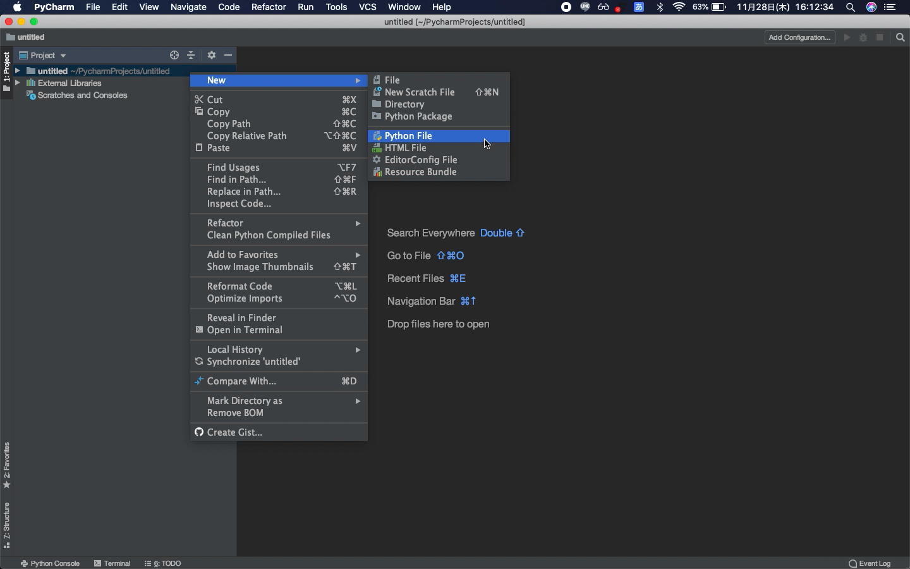The image size is (910, 569).
Task: Select Find in Path...
Action: pyautogui.click(x=279, y=180)
